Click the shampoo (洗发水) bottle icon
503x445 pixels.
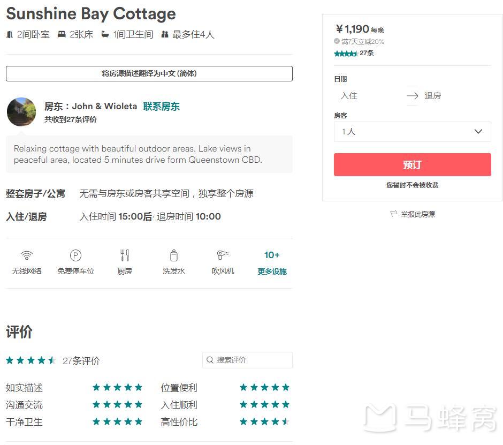pyautogui.click(x=173, y=255)
